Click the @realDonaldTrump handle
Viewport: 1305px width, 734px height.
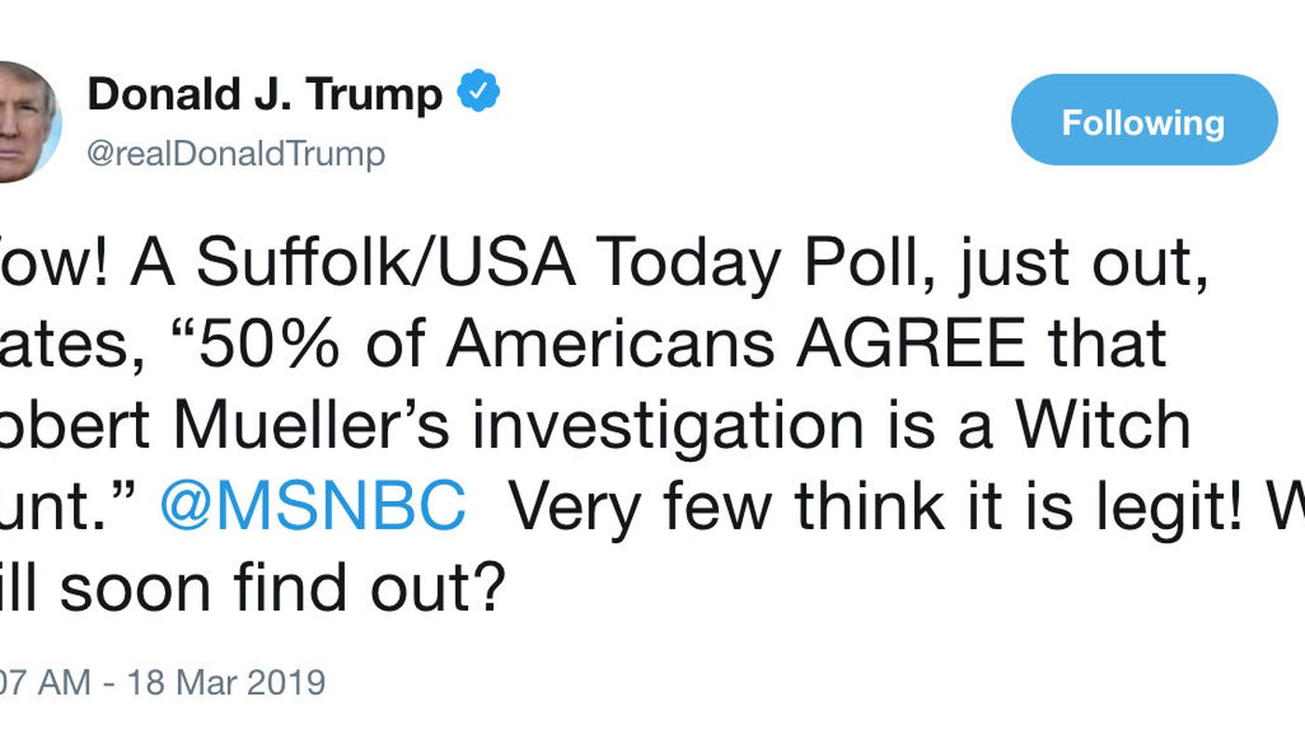[x=236, y=153]
